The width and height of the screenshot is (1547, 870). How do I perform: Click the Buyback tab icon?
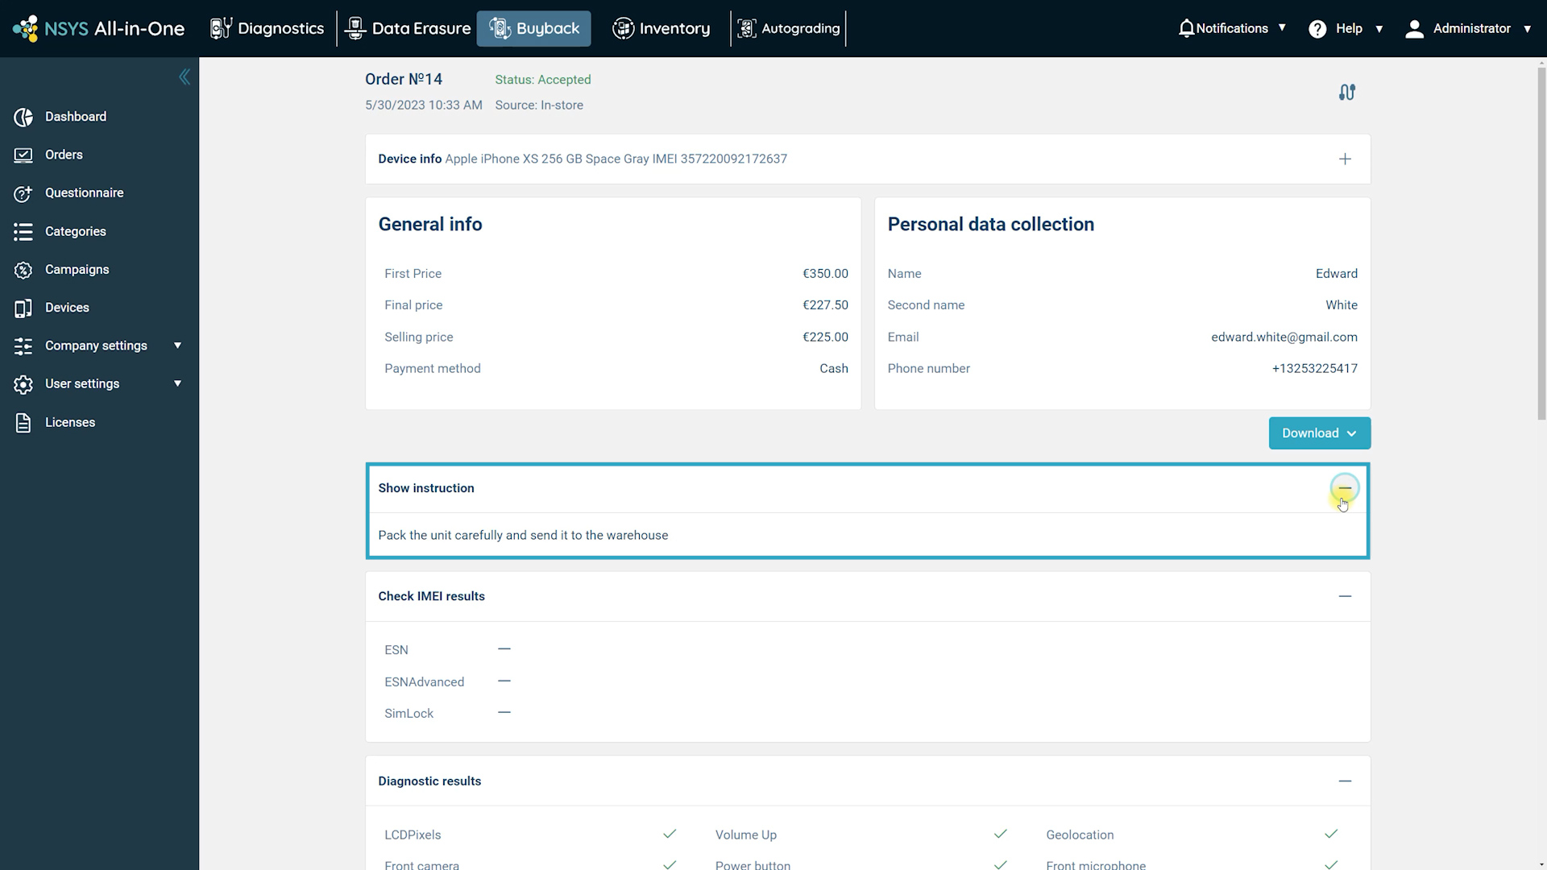coord(500,28)
